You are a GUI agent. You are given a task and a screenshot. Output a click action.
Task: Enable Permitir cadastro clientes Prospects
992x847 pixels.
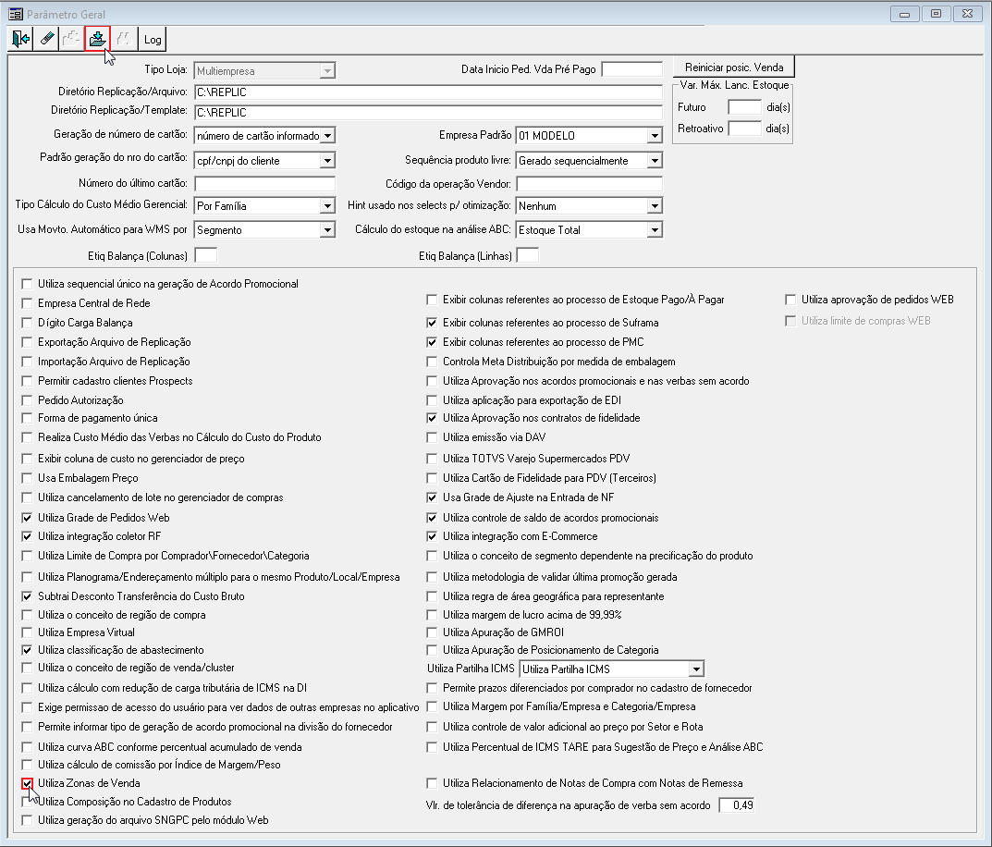[27, 381]
